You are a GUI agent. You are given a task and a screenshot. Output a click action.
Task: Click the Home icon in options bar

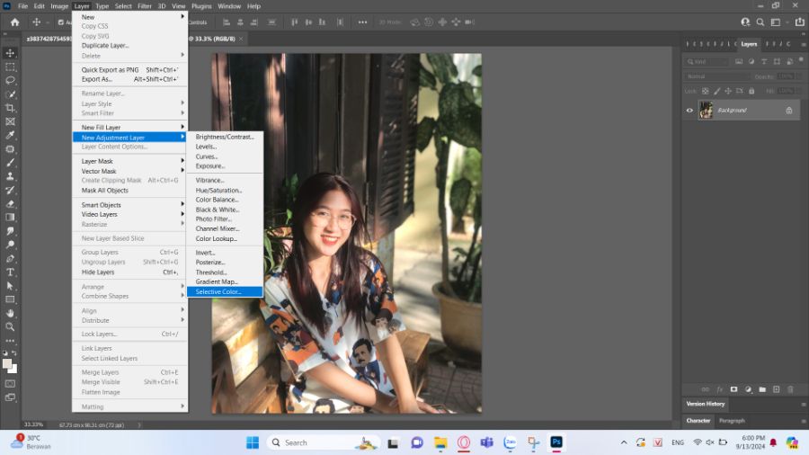14,22
